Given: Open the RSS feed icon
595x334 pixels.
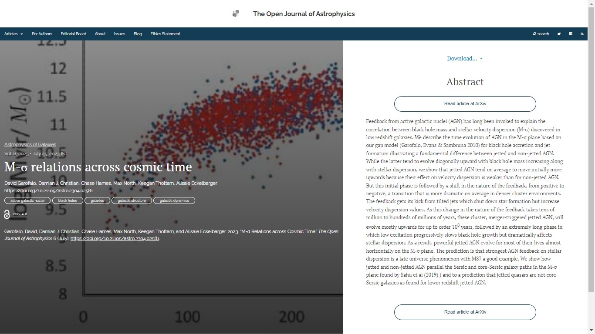Looking at the screenshot, I should click(582, 34).
